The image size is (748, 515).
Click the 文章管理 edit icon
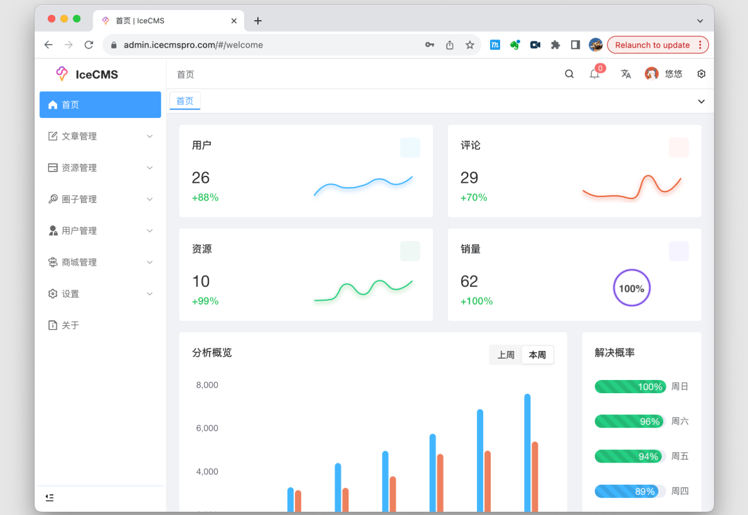[53, 136]
